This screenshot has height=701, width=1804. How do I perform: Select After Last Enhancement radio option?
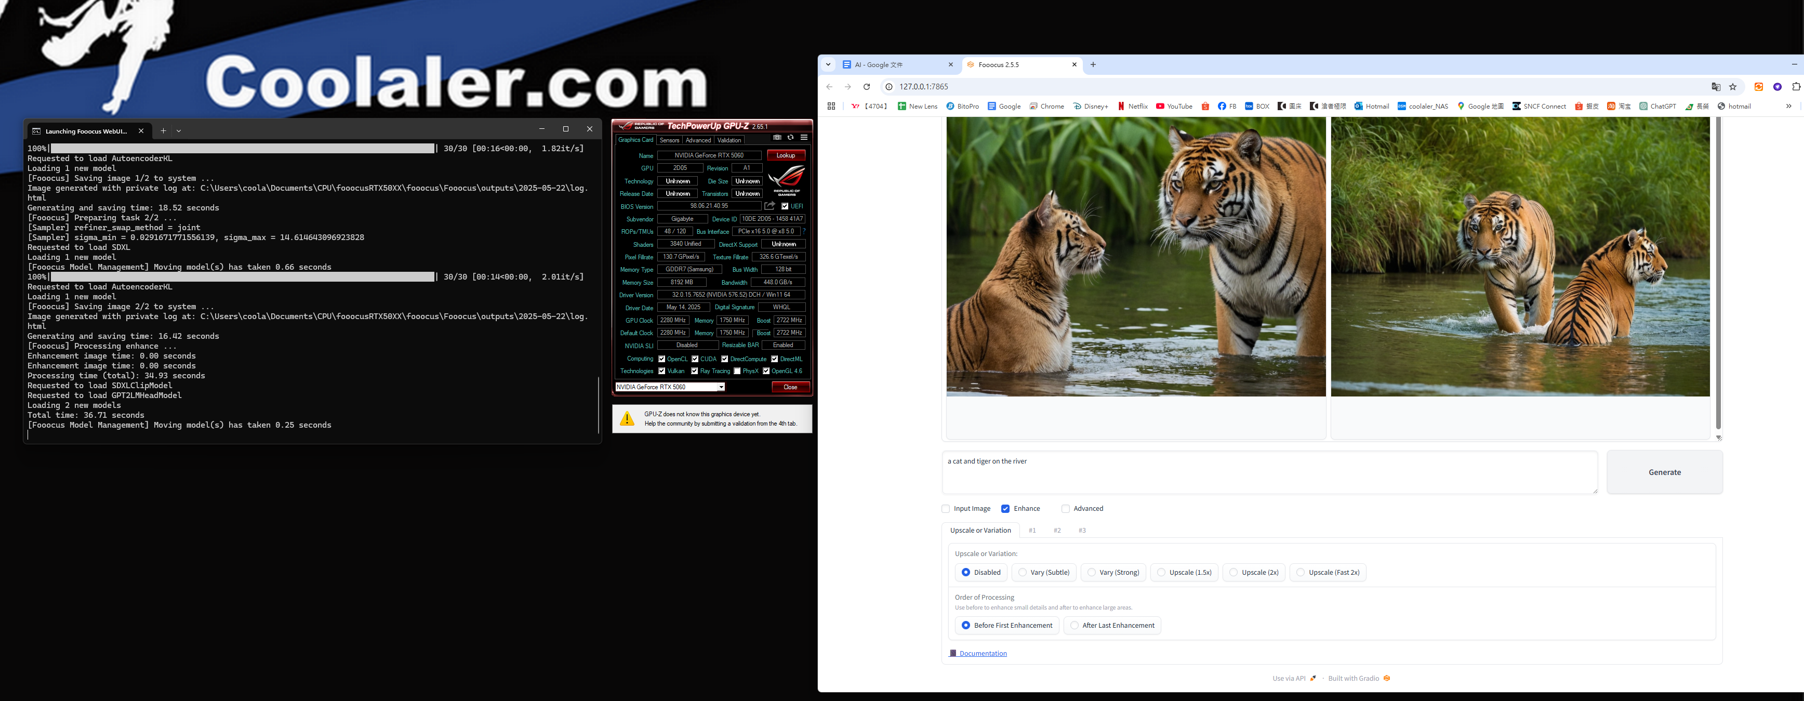[1112, 625]
